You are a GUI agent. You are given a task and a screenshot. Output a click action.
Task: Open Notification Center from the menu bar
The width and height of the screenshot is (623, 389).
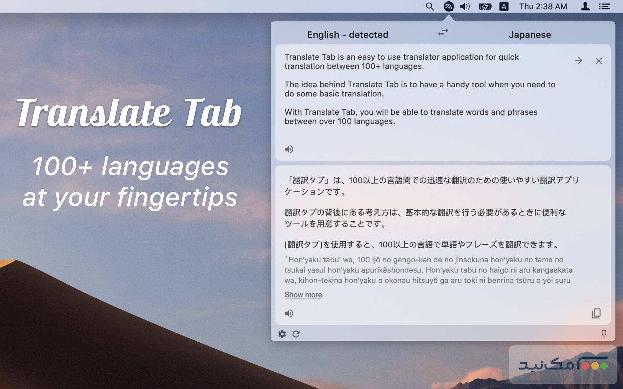click(x=604, y=6)
